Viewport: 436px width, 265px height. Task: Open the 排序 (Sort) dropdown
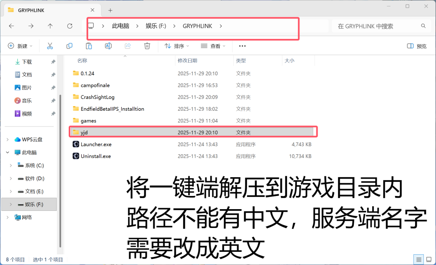tap(176, 46)
